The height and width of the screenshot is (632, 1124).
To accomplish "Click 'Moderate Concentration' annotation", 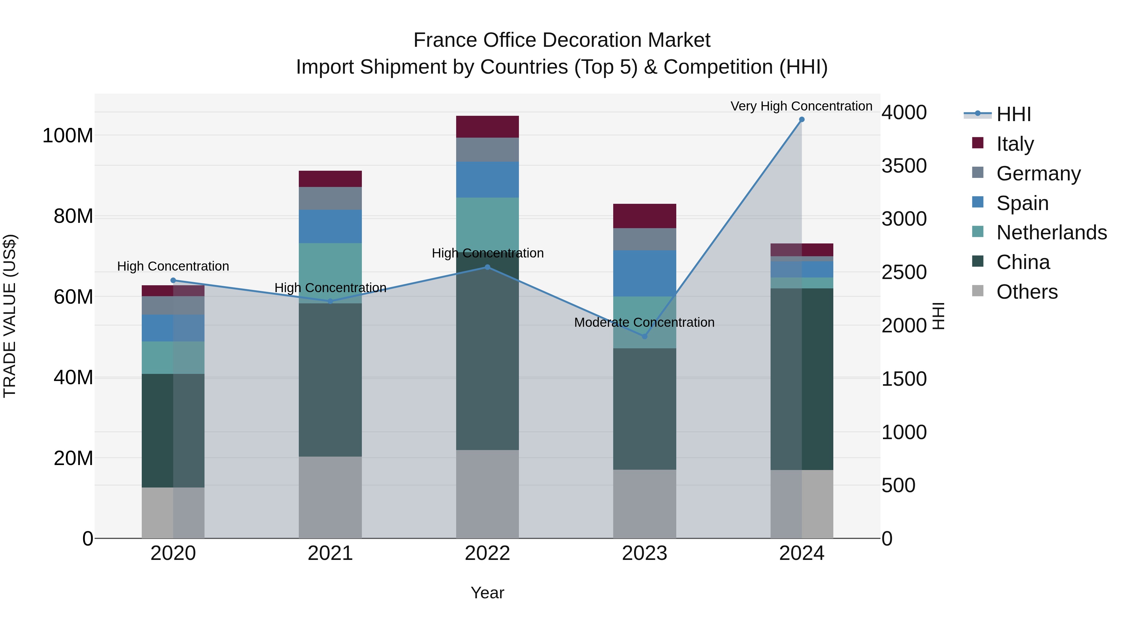I will click(x=644, y=322).
